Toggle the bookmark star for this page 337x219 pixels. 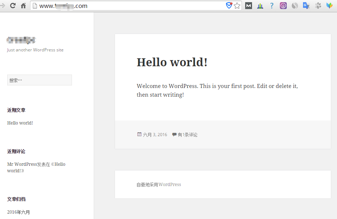tap(238, 5)
